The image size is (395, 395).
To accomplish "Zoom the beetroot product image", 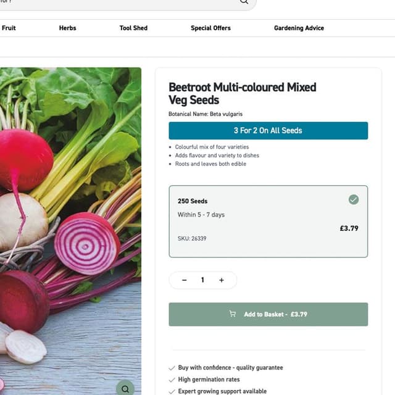I will pos(125,388).
